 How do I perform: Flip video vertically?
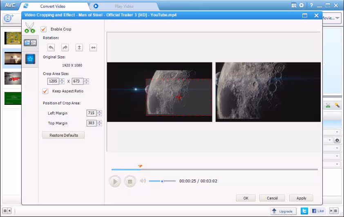click(79, 47)
